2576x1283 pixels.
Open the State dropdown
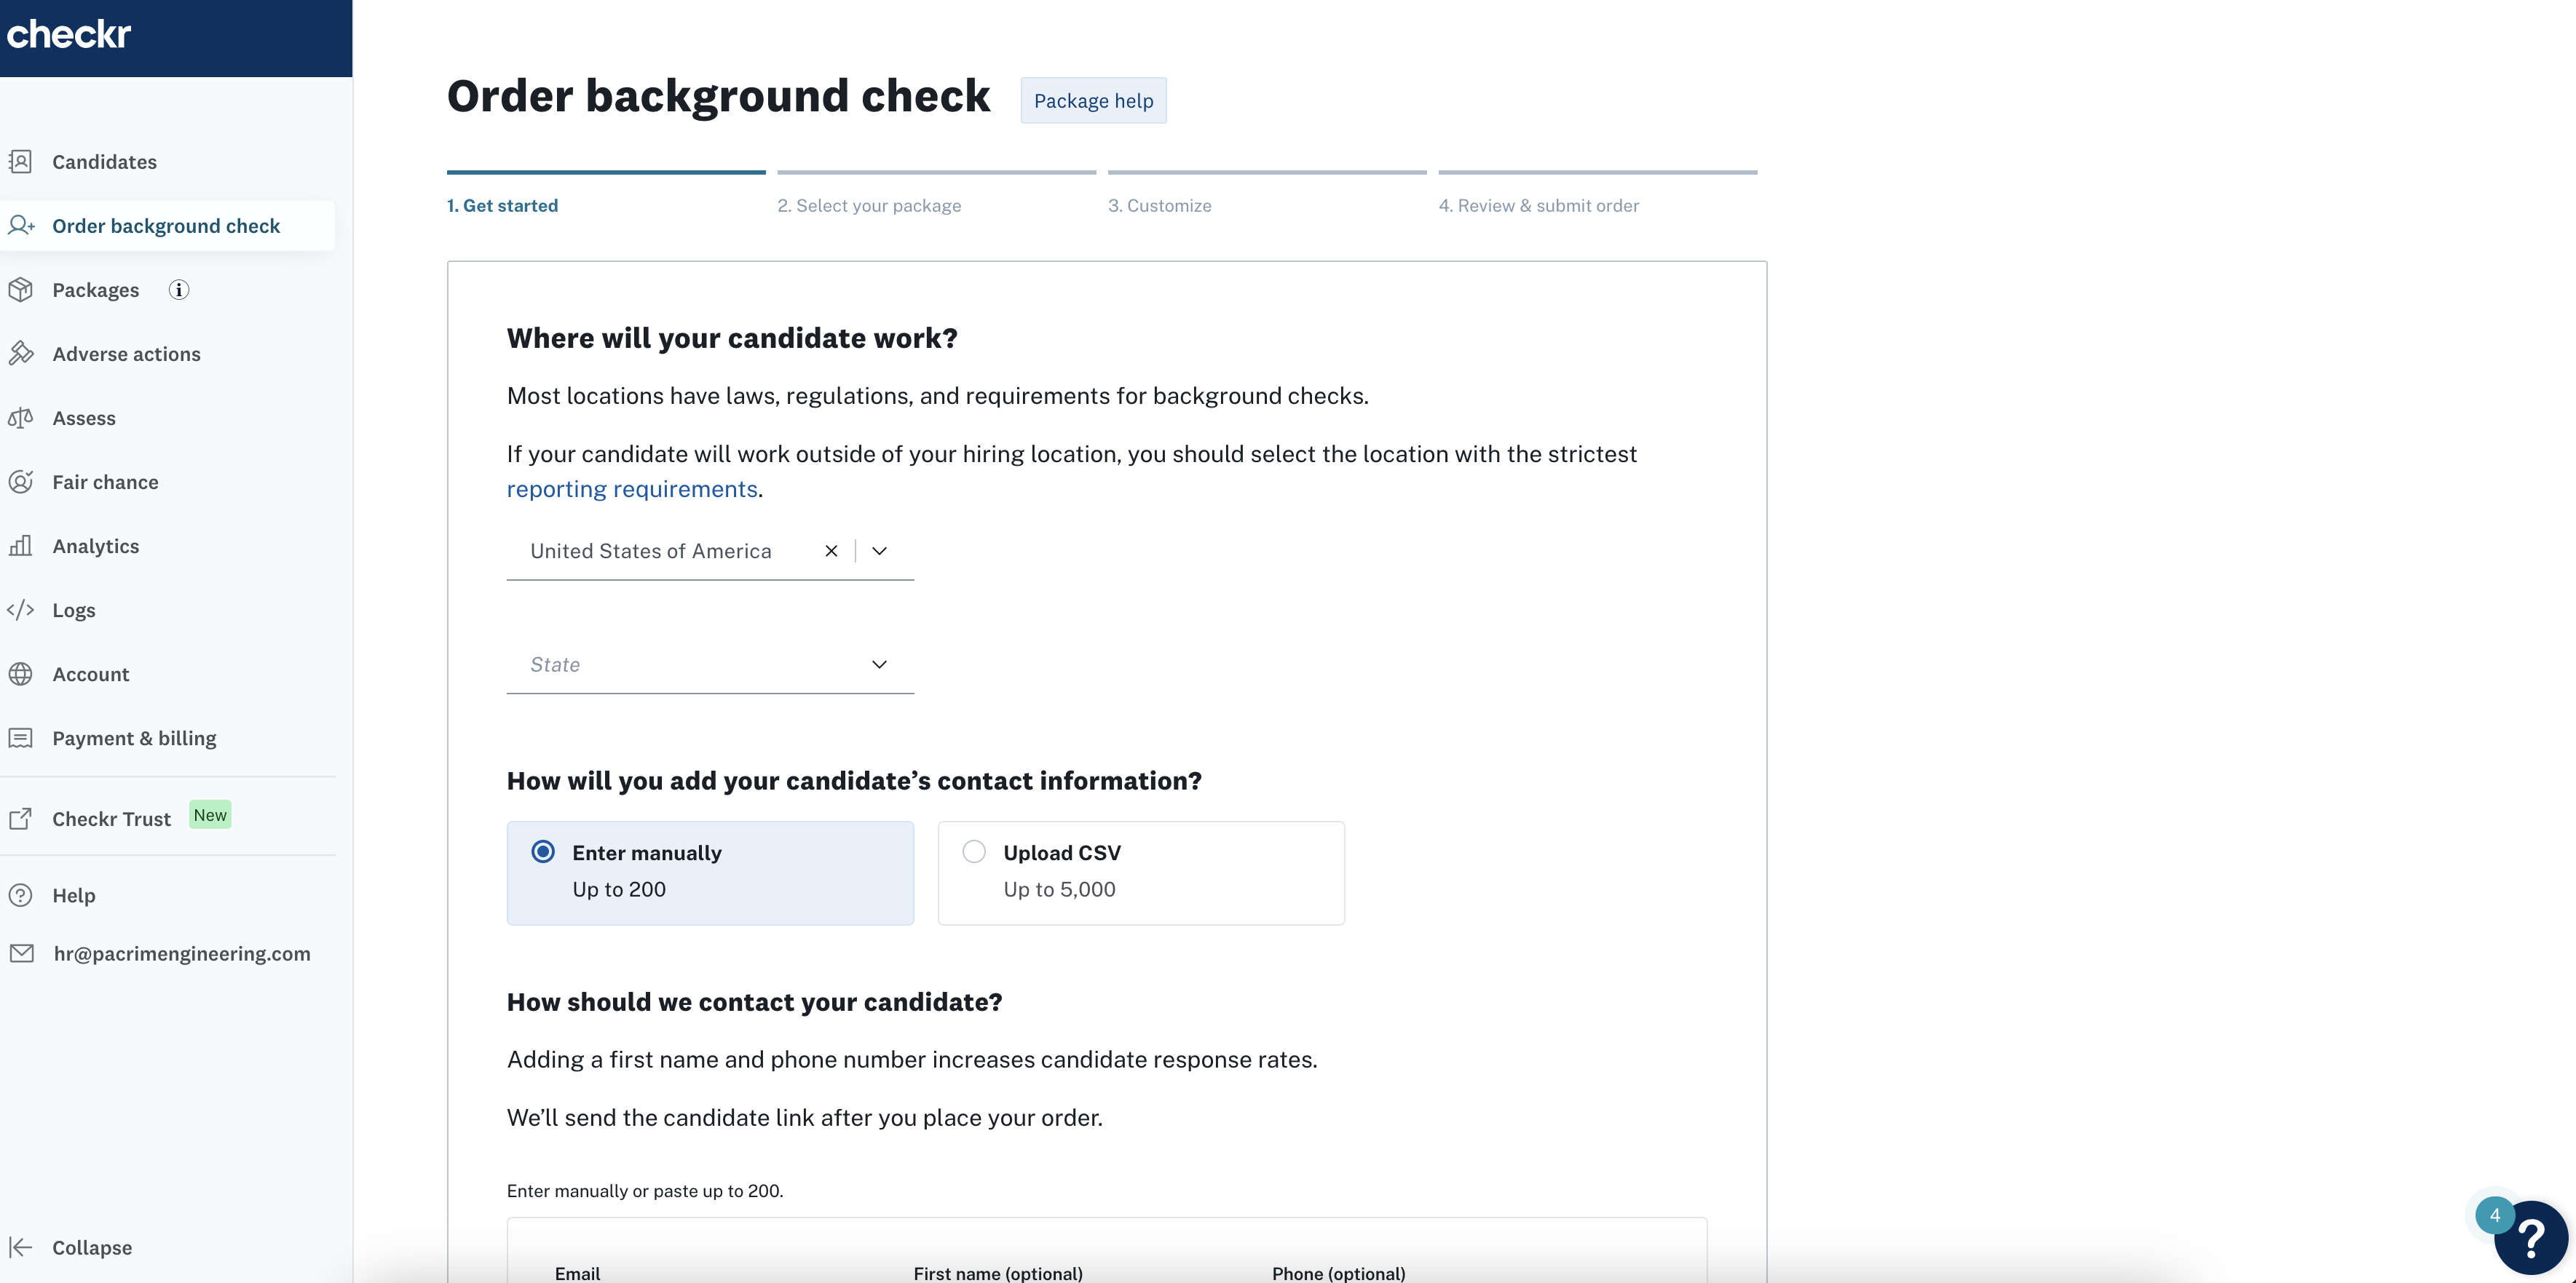tap(710, 664)
